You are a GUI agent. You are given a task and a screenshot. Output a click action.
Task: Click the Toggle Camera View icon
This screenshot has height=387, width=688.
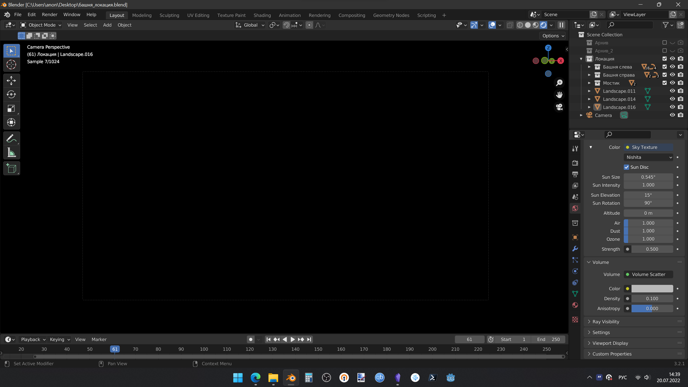[x=559, y=107]
